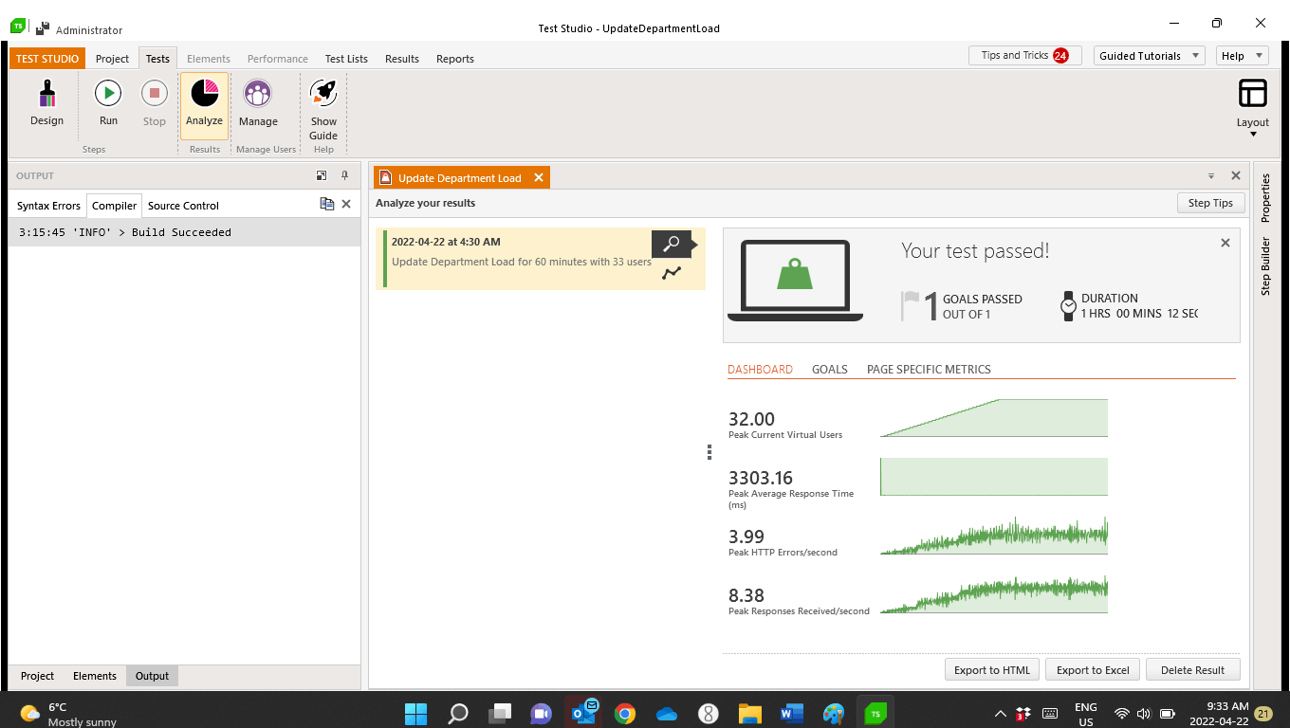The height and width of the screenshot is (728, 1290).
Task: Open the weather widget on the taskbar
Action: (69, 714)
